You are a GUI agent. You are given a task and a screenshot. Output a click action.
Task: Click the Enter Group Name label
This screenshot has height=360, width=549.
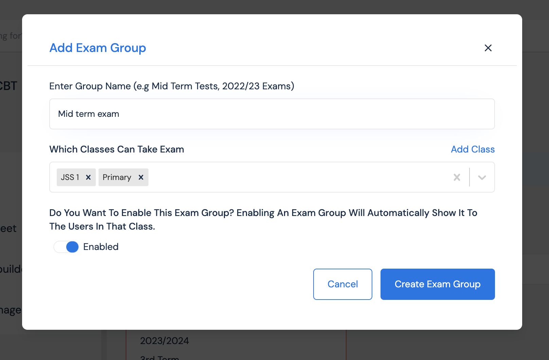[172, 86]
